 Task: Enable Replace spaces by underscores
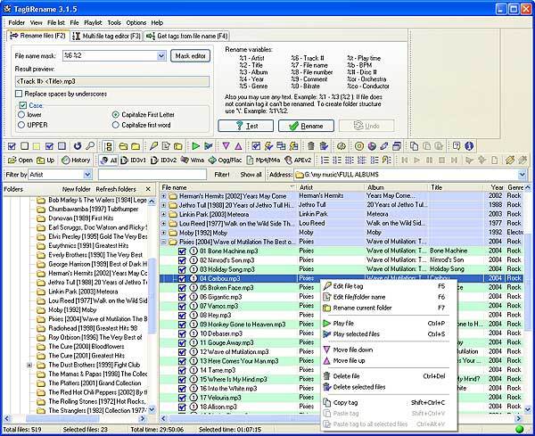point(19,94)
